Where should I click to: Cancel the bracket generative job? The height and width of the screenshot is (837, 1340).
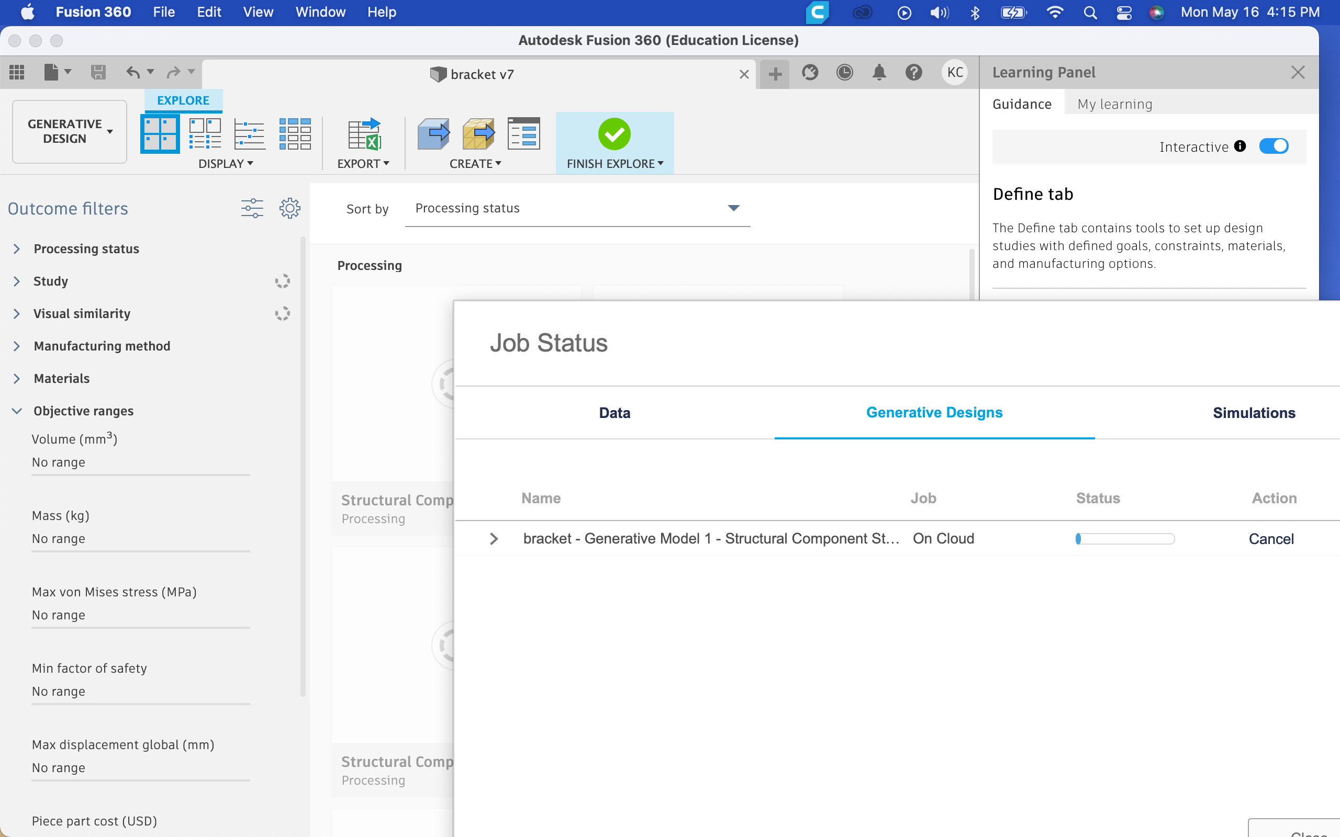coord(1271,539)
